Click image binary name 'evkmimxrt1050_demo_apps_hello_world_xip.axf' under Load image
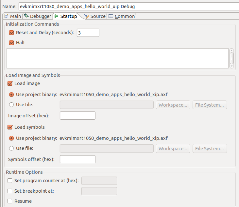239x207 pixels. click(113, 95)
